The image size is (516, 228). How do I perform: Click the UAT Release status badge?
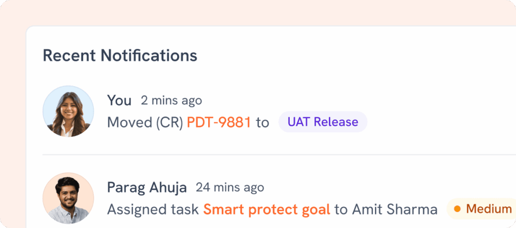click(322, 122)
